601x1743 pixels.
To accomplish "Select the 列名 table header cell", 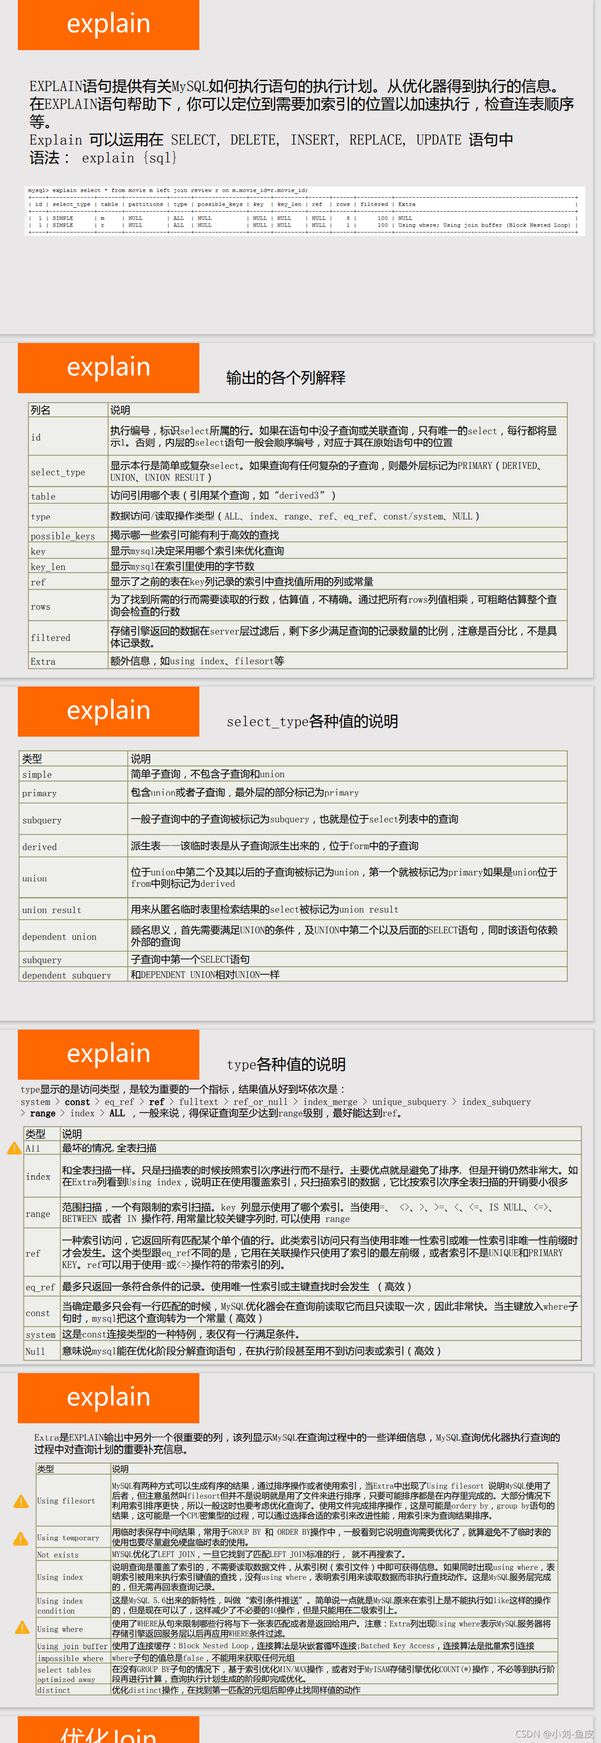I will point(68,410).
